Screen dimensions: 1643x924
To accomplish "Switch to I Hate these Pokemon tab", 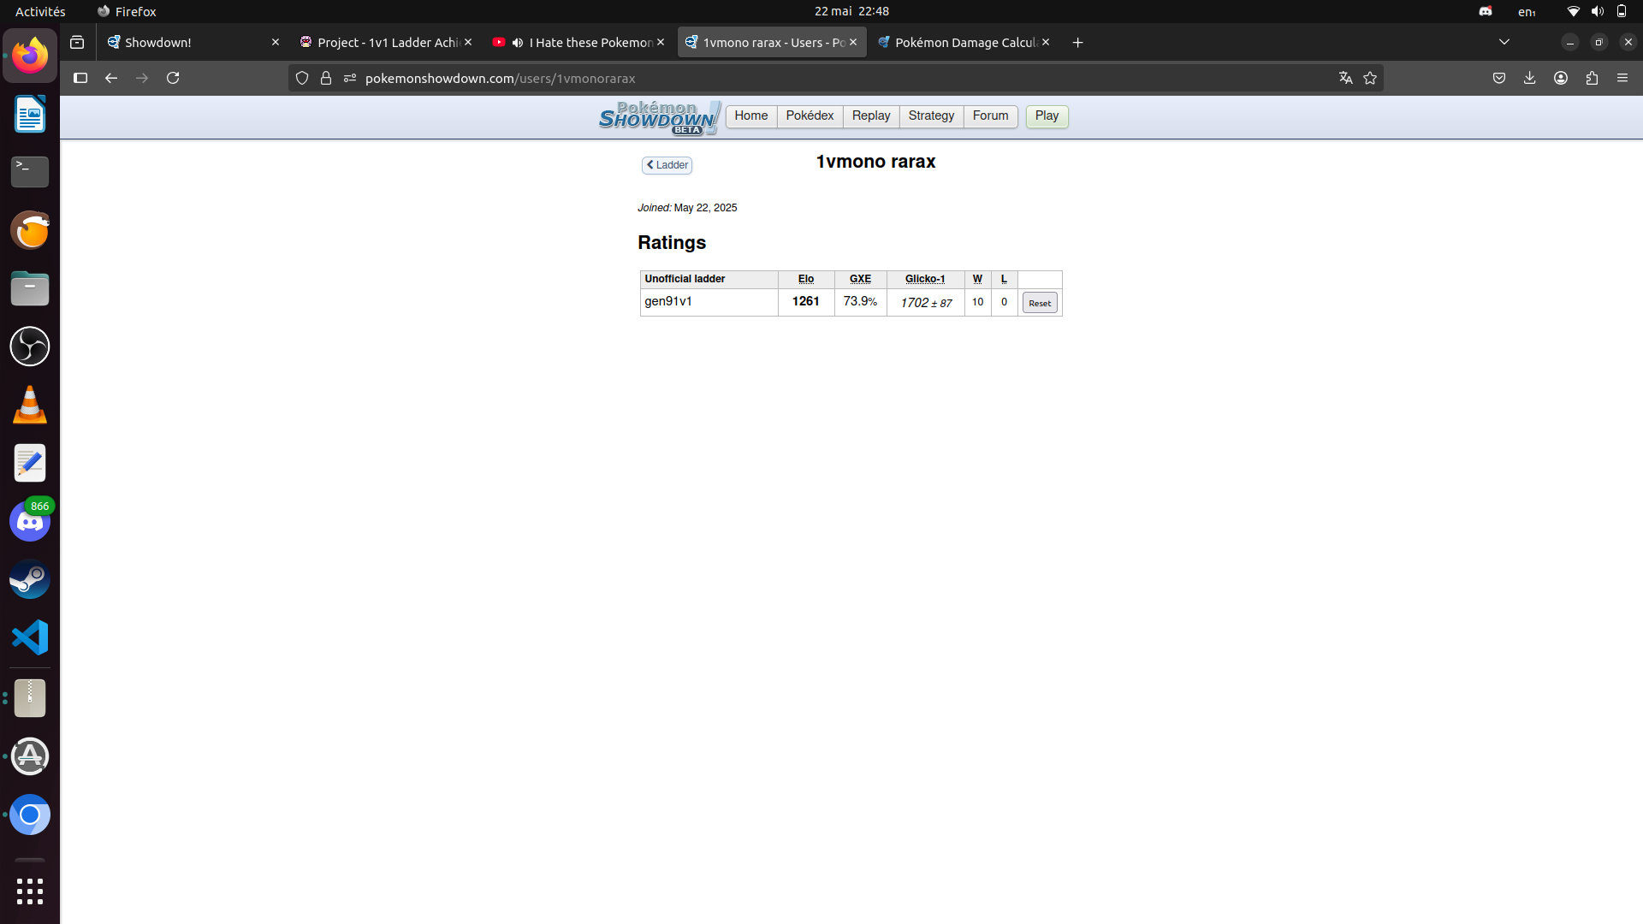I will (579, 42).
